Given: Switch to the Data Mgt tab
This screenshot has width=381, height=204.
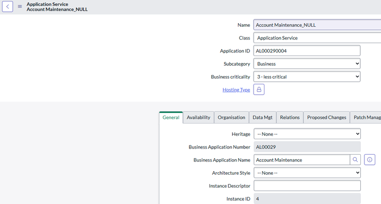Looking at the screenshot, I should [262, 117].
